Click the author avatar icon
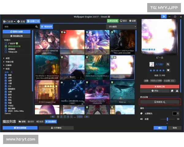The height and width of the screenshot is (147, 184). pos(151,64)
